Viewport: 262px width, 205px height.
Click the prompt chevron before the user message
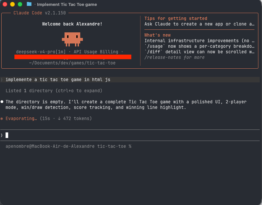(x=2, y=79)
